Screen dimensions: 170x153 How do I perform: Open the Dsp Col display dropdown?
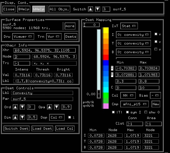pyautogui.click(x=57, y=117)
